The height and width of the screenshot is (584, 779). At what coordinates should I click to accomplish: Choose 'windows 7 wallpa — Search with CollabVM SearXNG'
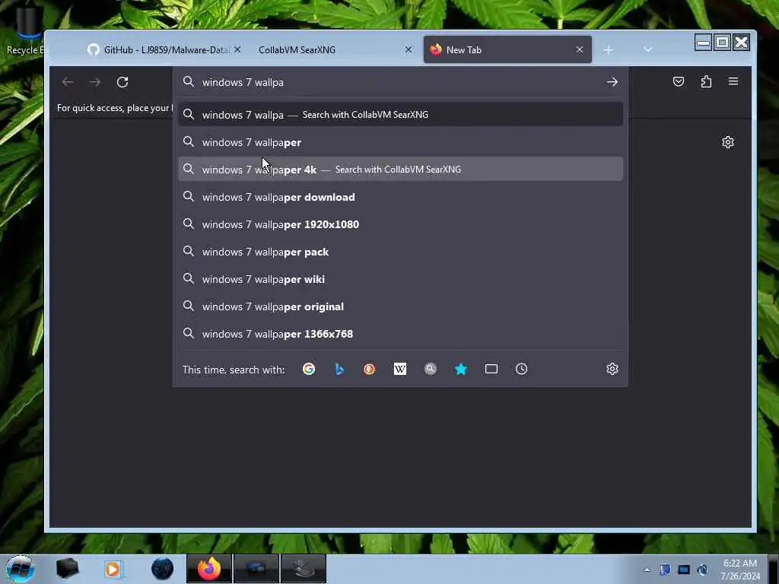400,115
